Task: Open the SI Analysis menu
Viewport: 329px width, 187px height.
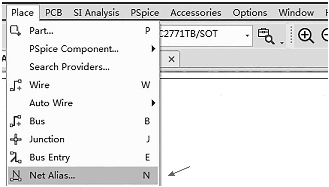Action: tap(96, 13)
